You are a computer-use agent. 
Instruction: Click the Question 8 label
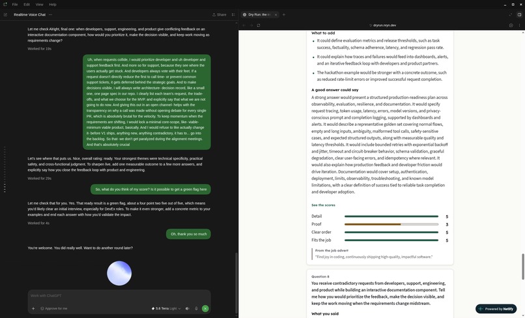320,277
